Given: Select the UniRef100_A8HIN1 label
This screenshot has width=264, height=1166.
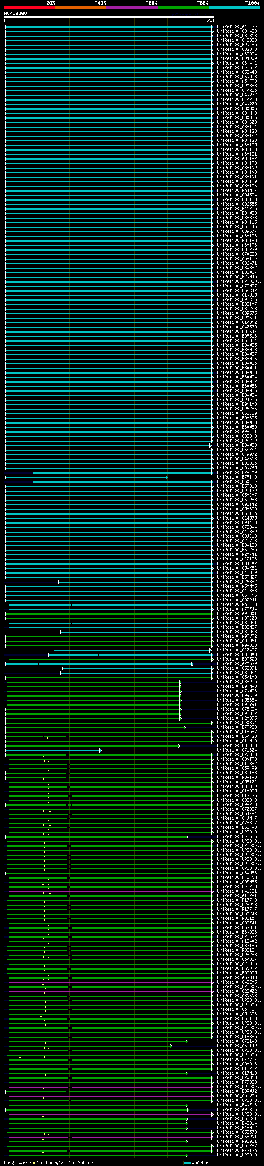Looking at the screenshot, I should [x=237, y=177].
